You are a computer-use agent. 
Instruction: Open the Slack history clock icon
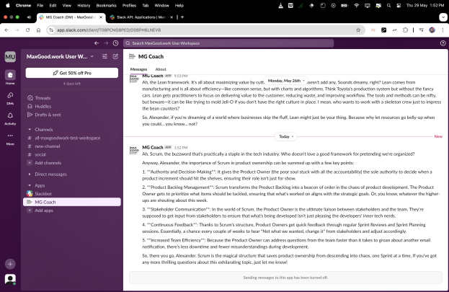click(x=115, y=43)
